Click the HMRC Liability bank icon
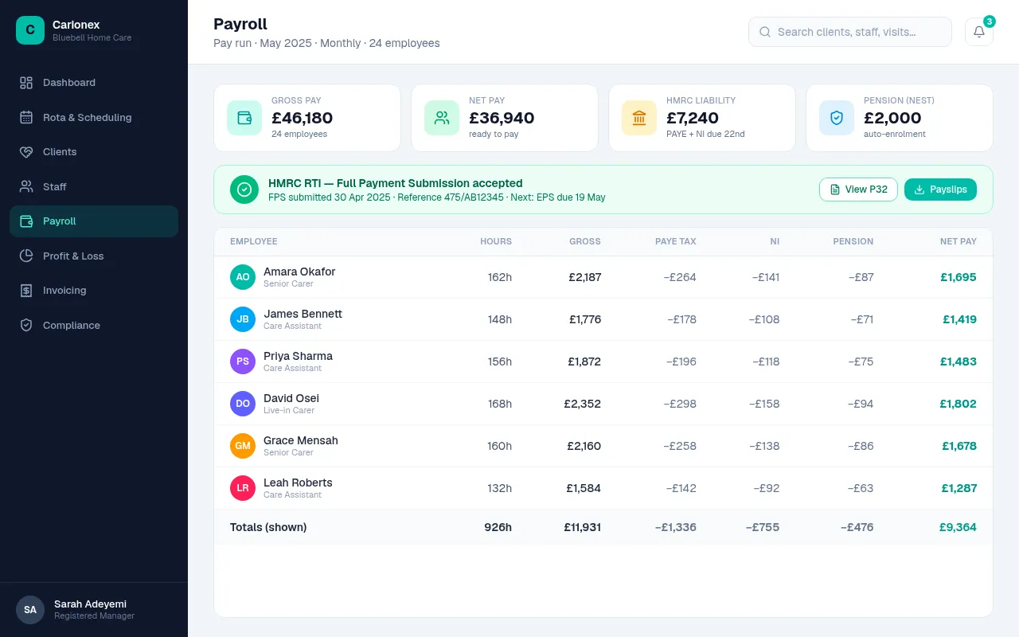Screen dimensions: 1019x637 639,118
